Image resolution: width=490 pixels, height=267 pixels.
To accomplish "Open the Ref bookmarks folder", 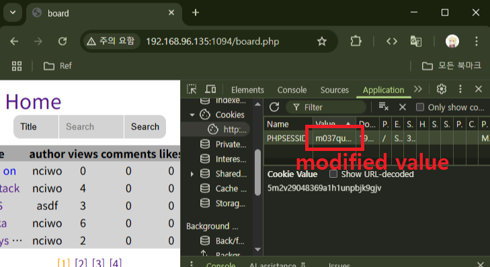I will 58,66.
